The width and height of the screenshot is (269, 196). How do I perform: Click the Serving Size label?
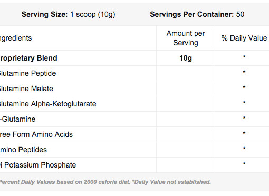coord(44,14)
